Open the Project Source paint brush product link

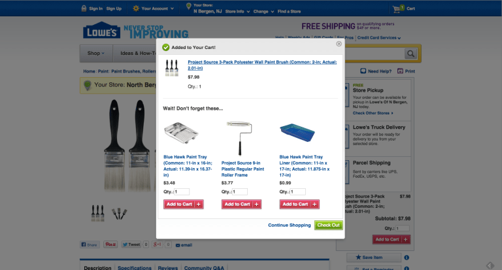tap(262, 65)
